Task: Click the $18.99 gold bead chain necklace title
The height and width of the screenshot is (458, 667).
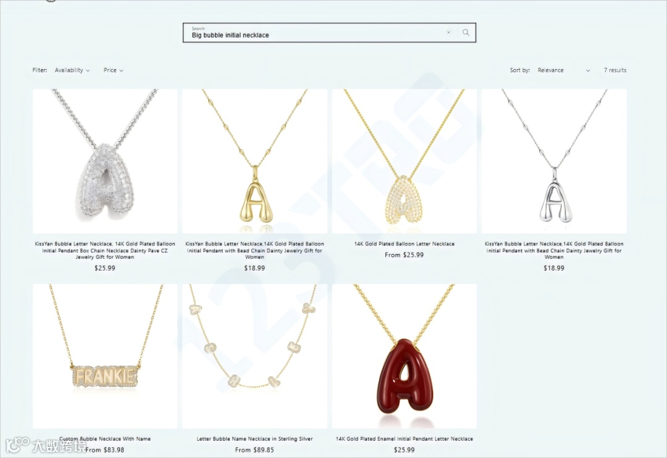Action: coord(255,250)
